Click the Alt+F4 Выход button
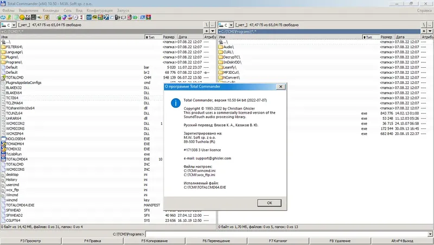Screen dimensions: 434x245 tap(402, 241)
